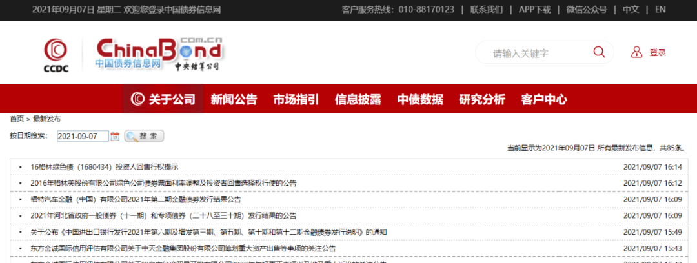The image size is (697, 263).
Task: Click the 登录 login link
Action: tap(658, 53)
